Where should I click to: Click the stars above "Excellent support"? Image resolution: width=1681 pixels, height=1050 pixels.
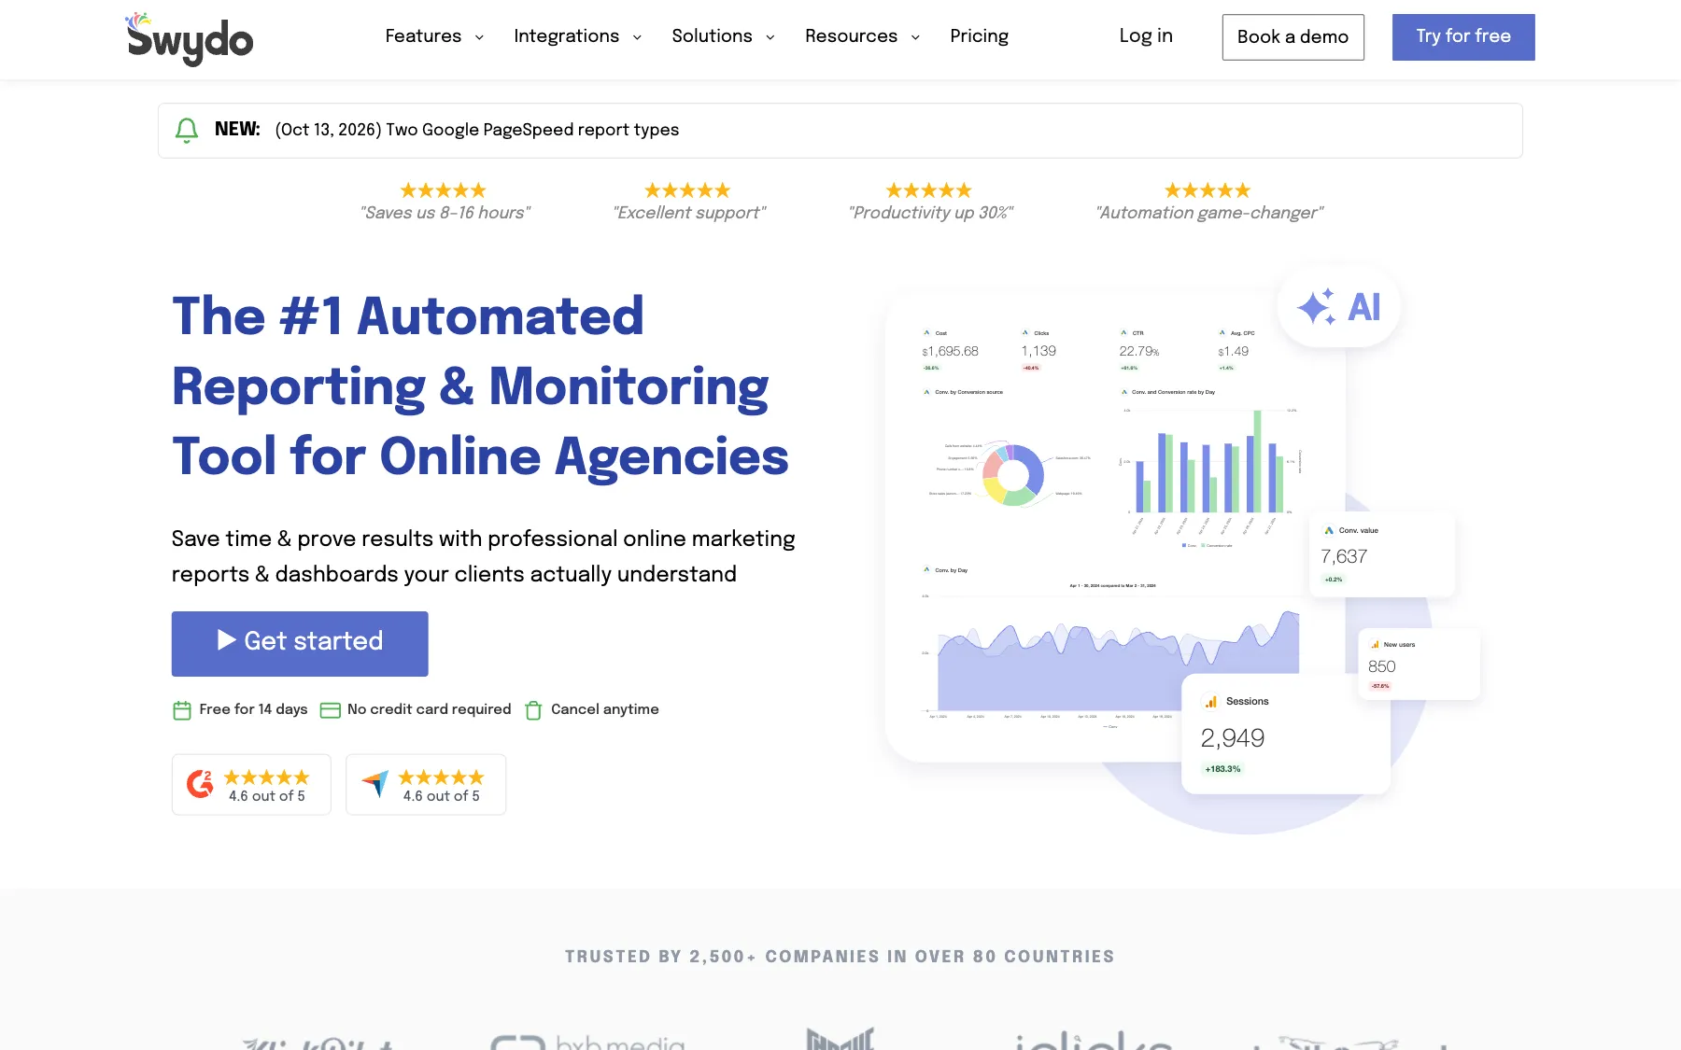[687, 190]
